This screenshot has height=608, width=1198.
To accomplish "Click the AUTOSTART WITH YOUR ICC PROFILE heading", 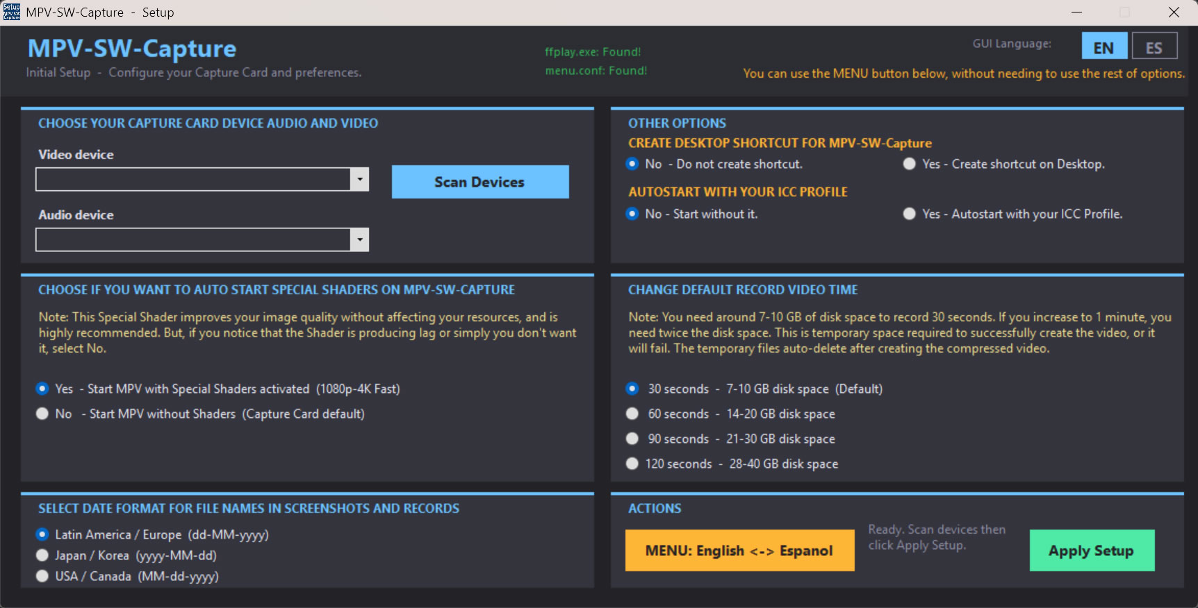I will point(738,192).
